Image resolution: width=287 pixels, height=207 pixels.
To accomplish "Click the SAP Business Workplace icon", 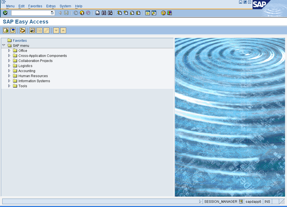I will pos(22,30).
